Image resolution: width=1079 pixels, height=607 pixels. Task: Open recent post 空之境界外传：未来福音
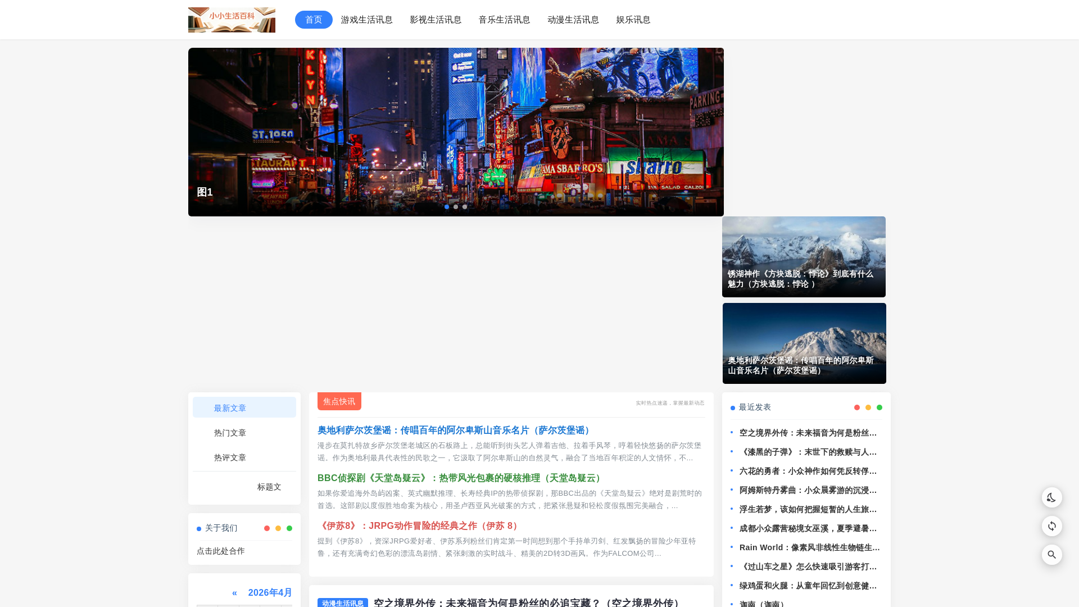coord(808,433)
